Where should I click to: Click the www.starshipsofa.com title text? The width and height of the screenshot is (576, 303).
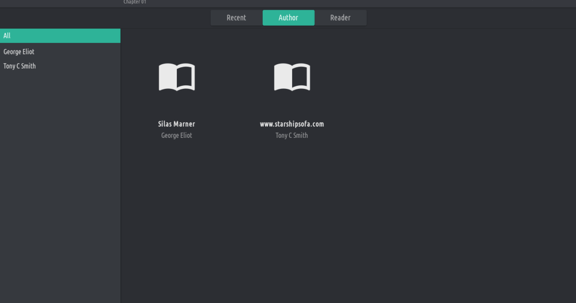coord(292,124)
